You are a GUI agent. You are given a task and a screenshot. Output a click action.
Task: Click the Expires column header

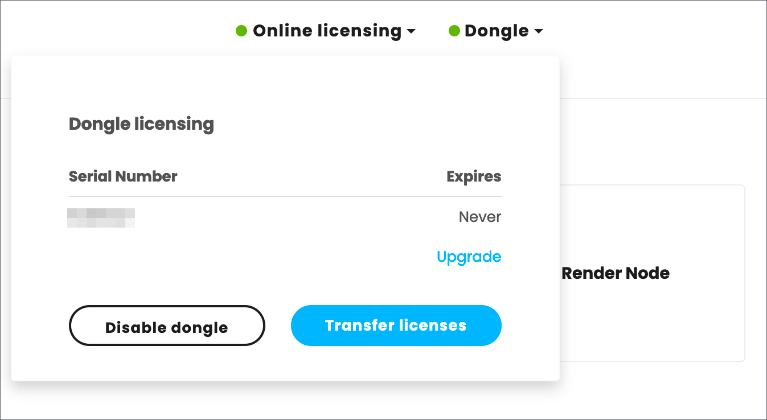[474, 176]
